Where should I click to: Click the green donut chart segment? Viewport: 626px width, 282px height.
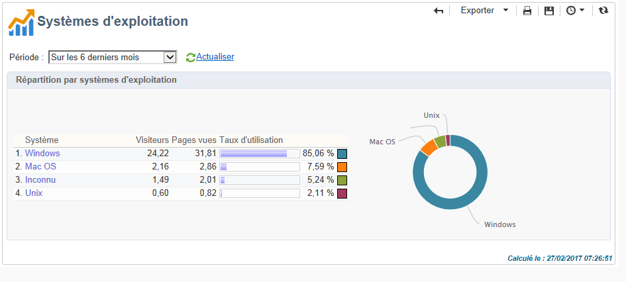click(440, 142)
